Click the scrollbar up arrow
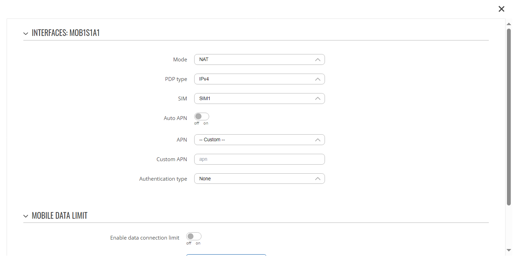 pos(509,23)
